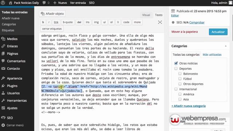
Task: Click the Ajustes settings icon
Action: pyautogui.click(x=3, y=108)
